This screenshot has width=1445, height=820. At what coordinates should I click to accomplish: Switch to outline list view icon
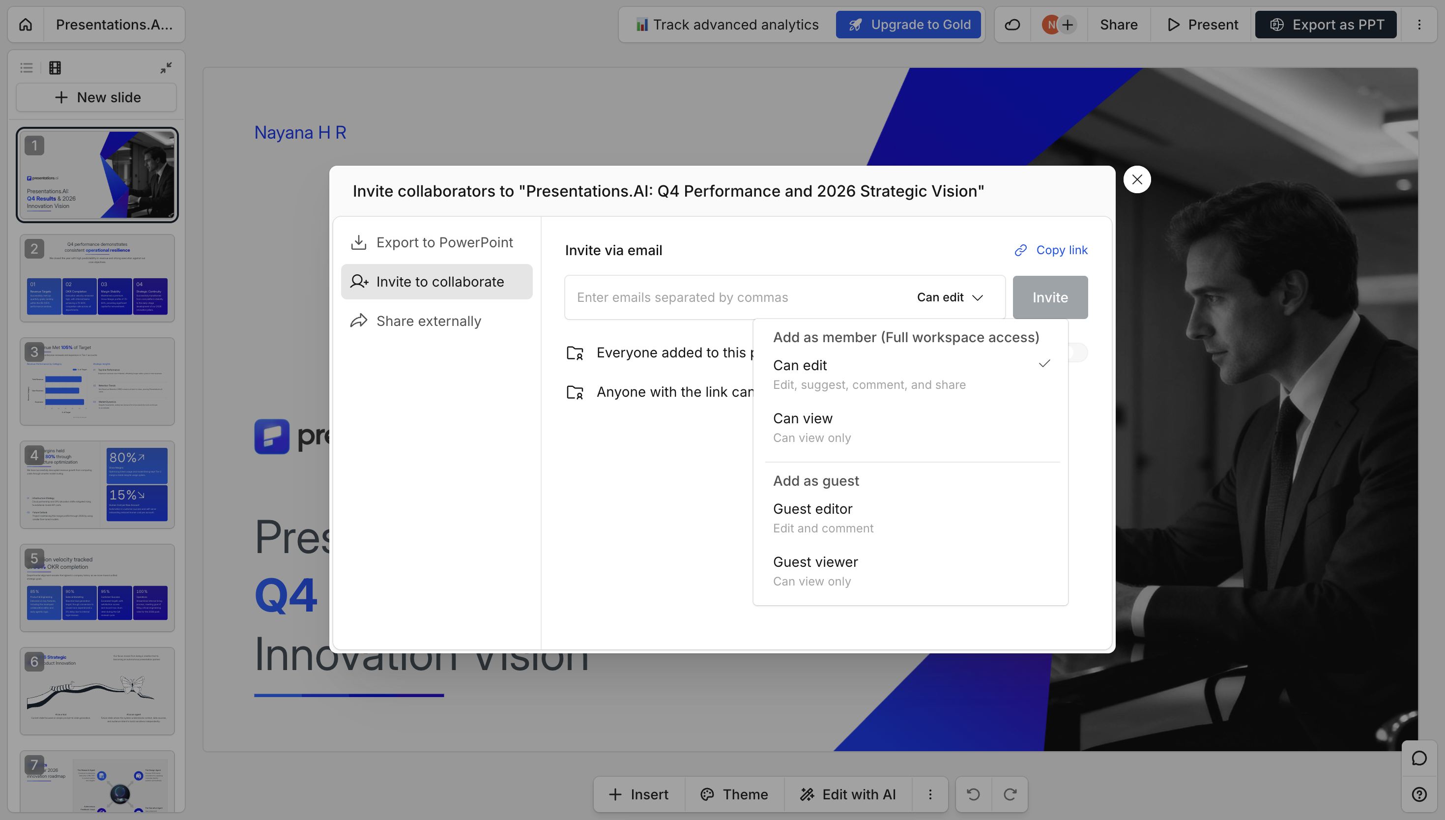click(x=27, y=67)
